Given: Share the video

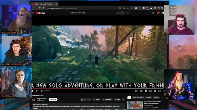Looking at the screenshot, I should tap(96, 100).
